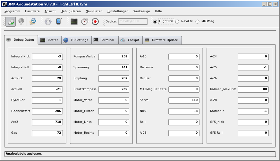Click the globe network icon in toolbar
Viewport: 280px width, 161px height.
point(21,21)
